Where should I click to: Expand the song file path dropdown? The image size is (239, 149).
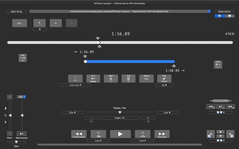click(209, 11)
